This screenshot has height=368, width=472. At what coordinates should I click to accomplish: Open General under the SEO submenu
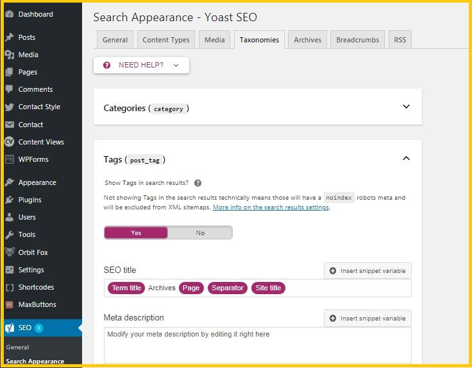(17, 347)
